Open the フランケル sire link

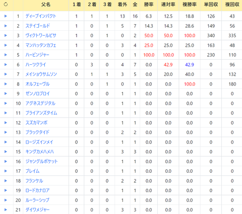point(34,181)
